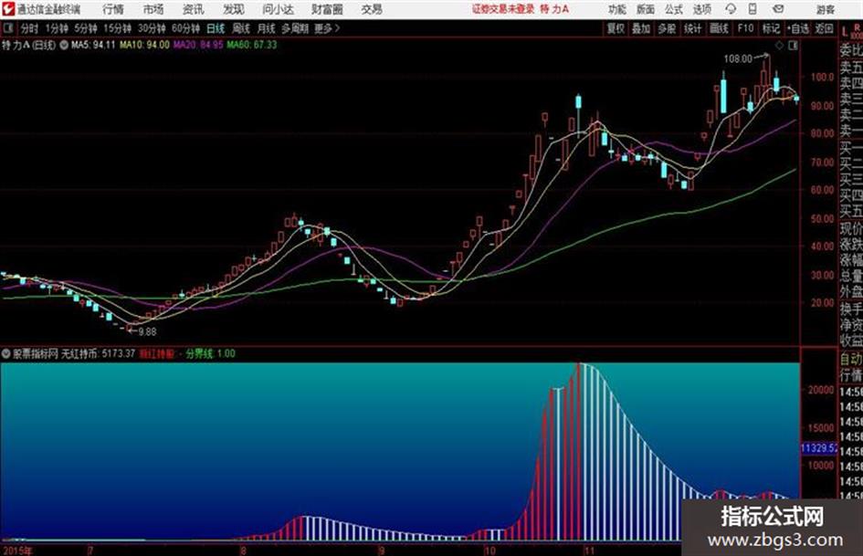
Task: Click the 返回 back button
Action: click(x=824, y=28)
